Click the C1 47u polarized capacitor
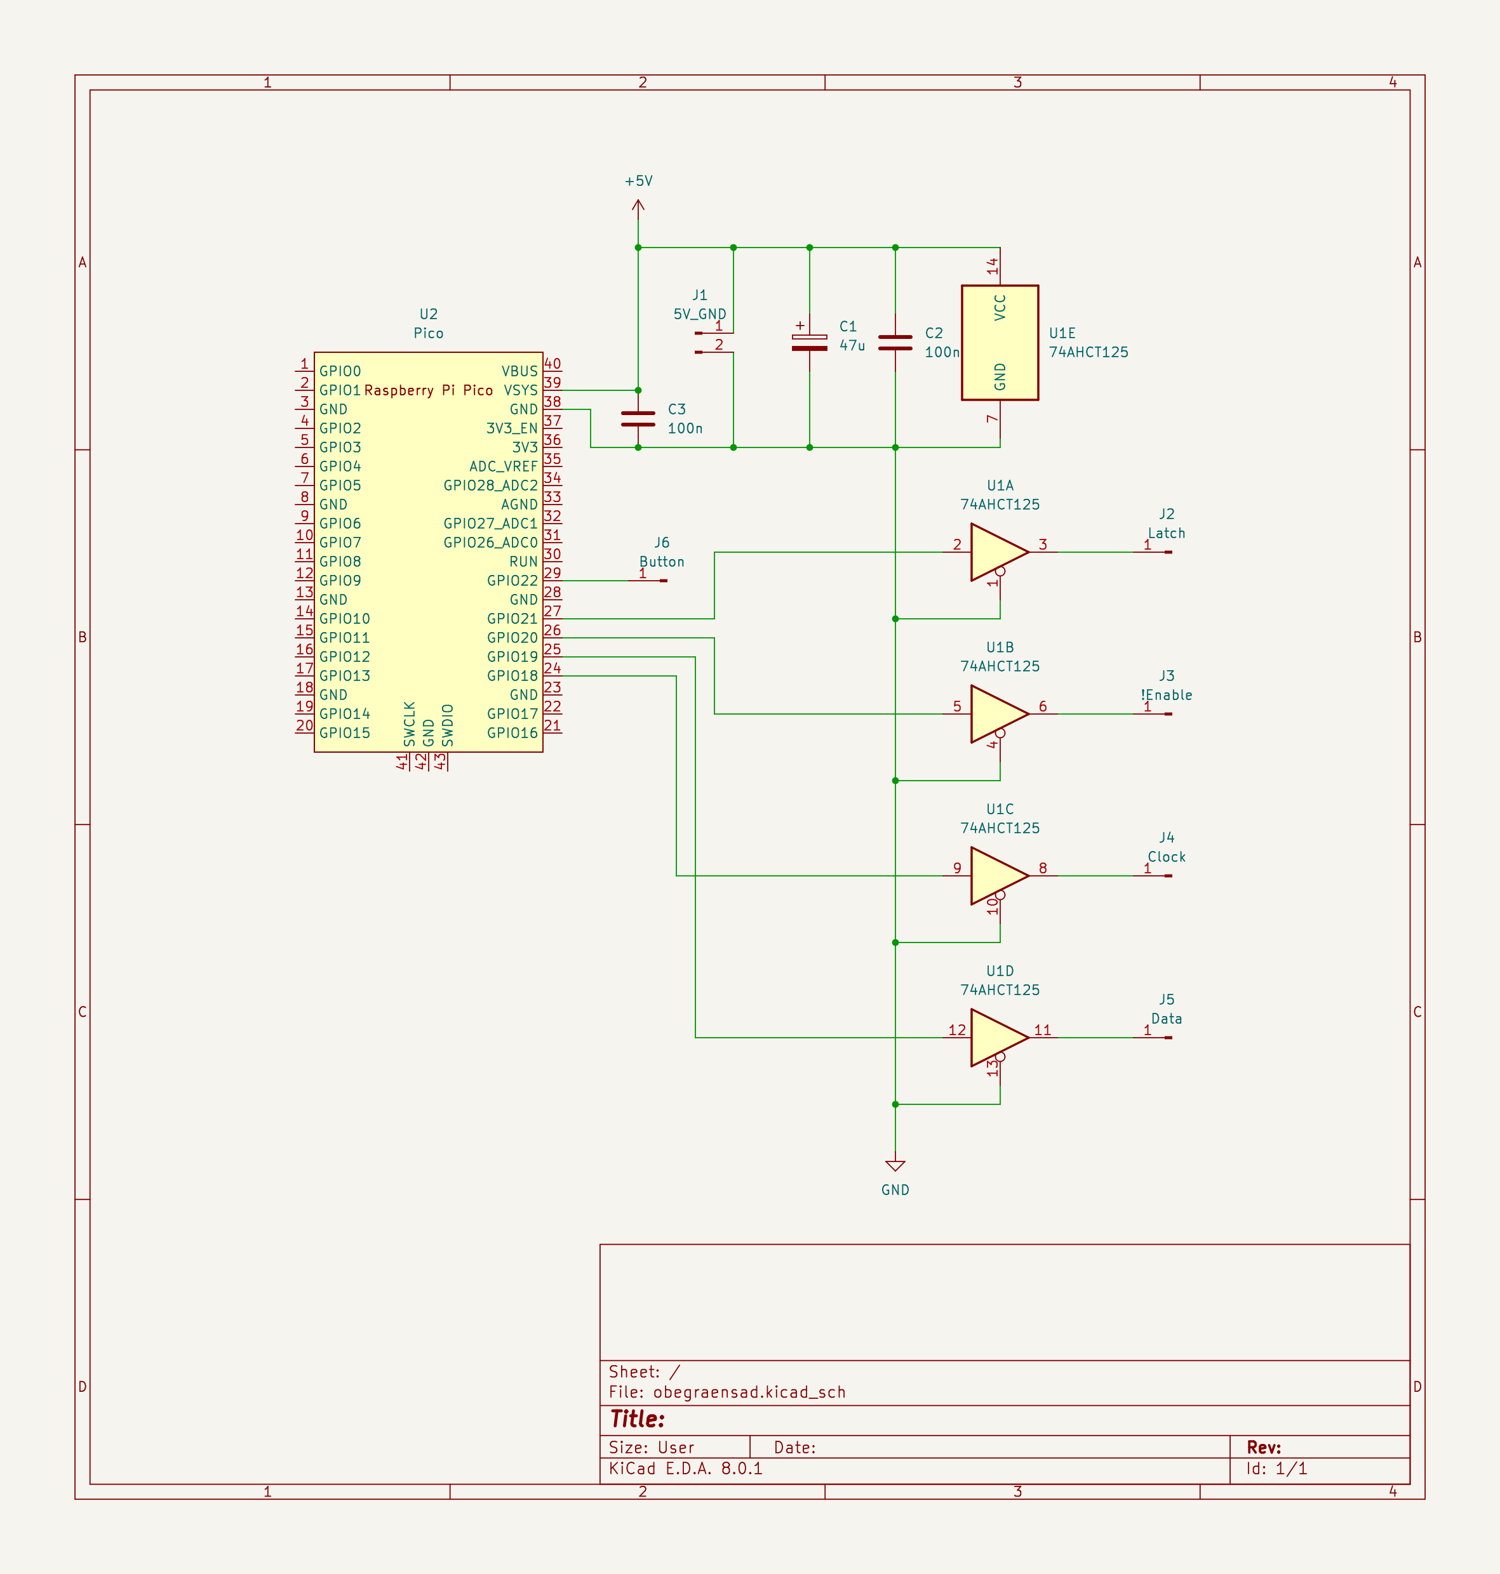Viewport: 1500px width, 1574px height. click(x=809, y=343)
